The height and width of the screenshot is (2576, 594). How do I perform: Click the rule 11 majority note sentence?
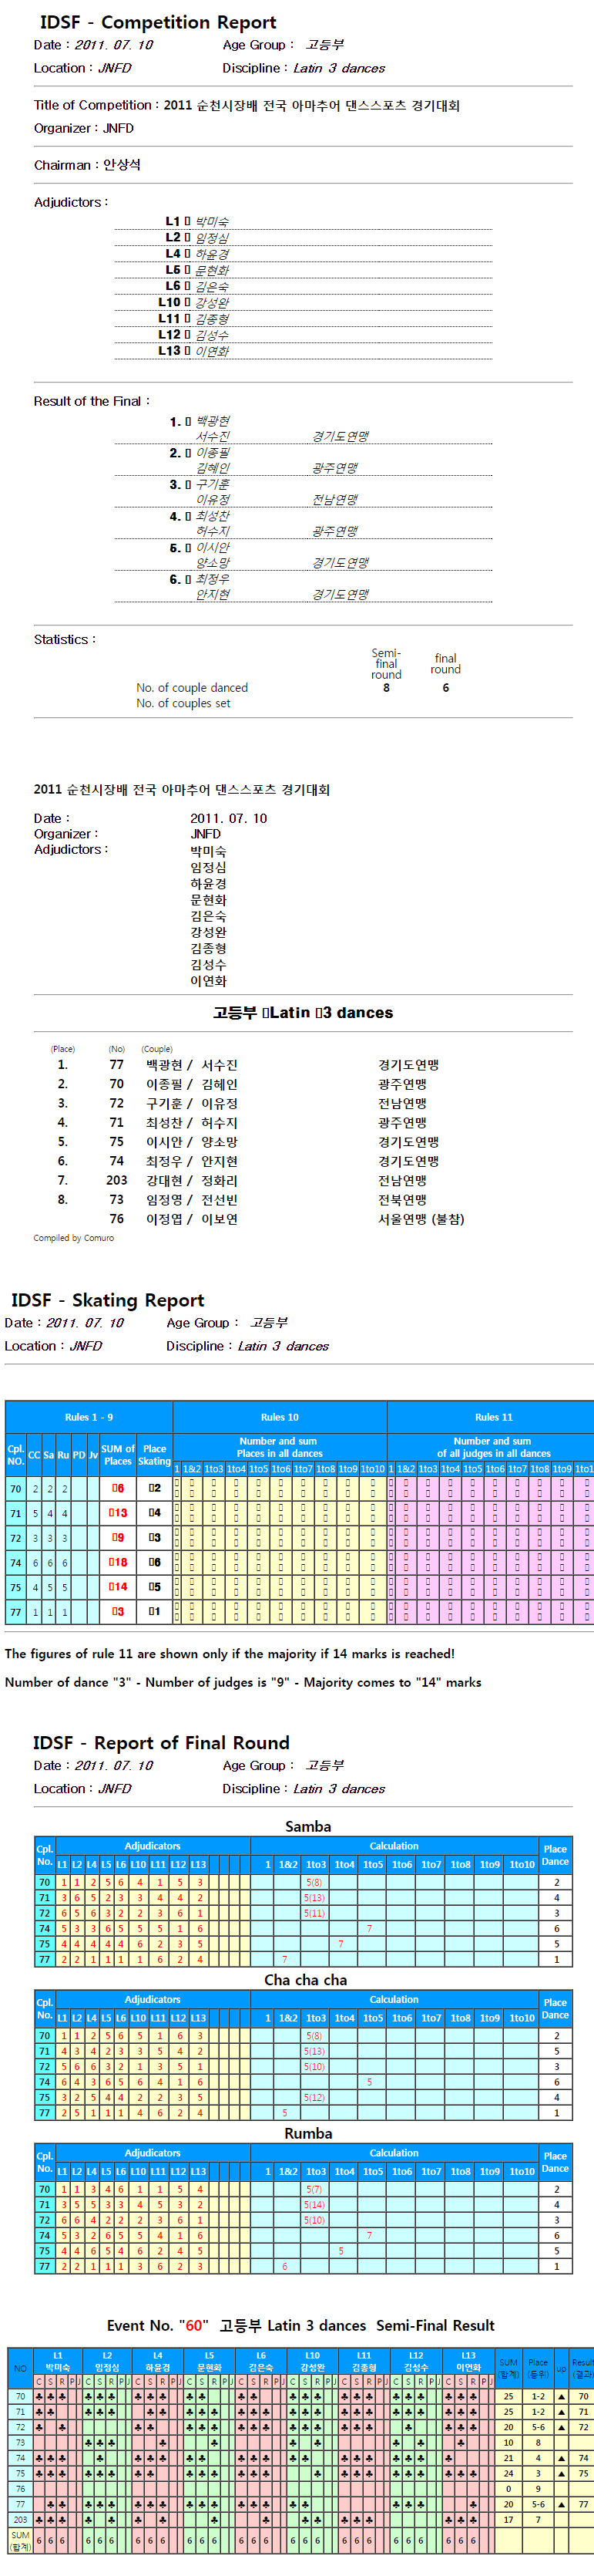[x=230, y=1654]
